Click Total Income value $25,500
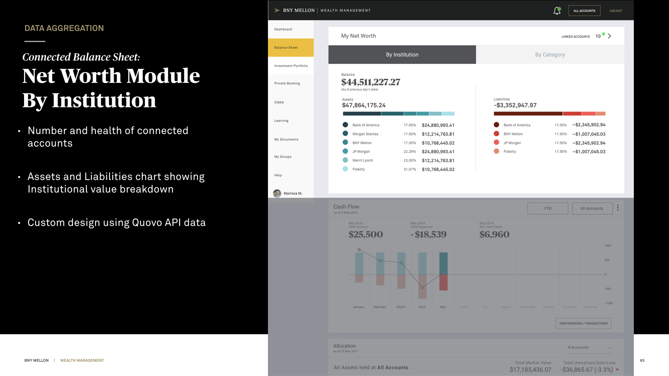Screen dimensions: 669x376 tap(366, 235)
